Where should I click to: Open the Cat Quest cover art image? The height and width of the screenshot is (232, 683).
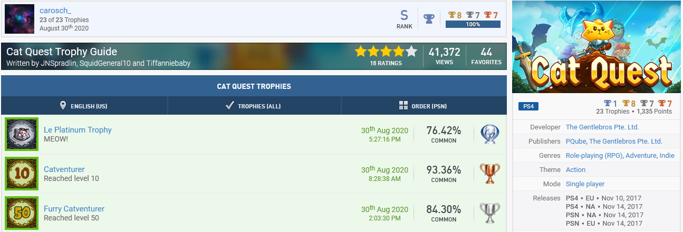click(597, 47)
